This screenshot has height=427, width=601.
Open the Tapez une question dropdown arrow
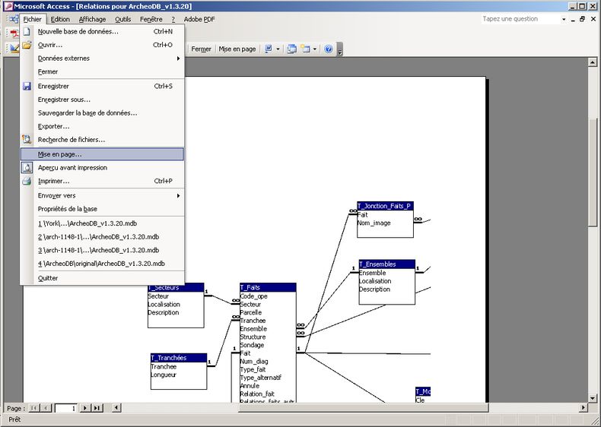pyautogui.click(x=564, y=19)
